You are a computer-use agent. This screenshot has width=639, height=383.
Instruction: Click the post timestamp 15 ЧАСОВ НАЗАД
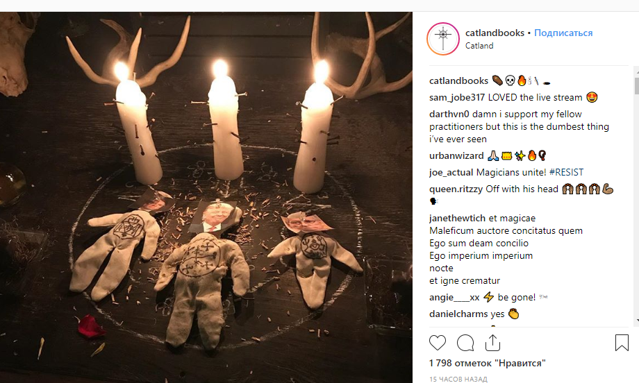click(458, 379)
